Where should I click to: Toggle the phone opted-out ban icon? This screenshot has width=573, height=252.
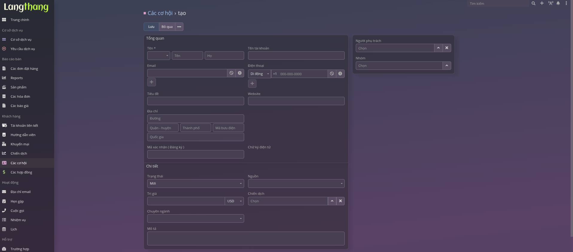(x=332, y=74)
